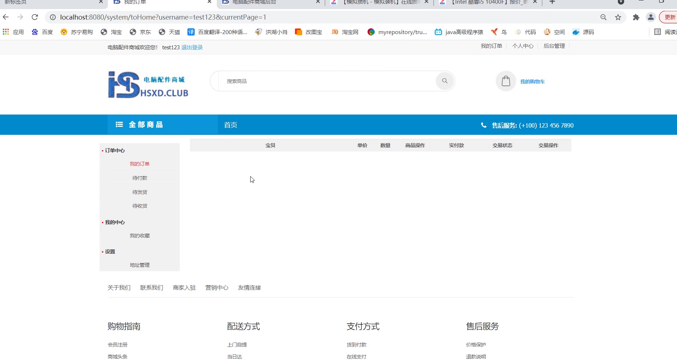Open the 应用 apps bookmark
The width and height of the screenshot is (677, 361).
(13, 32)
